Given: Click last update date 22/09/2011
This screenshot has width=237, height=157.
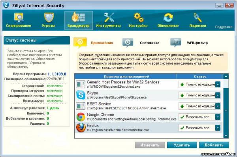Looking at the screenshot, I should pyautogui.click(x=56, y=79).
